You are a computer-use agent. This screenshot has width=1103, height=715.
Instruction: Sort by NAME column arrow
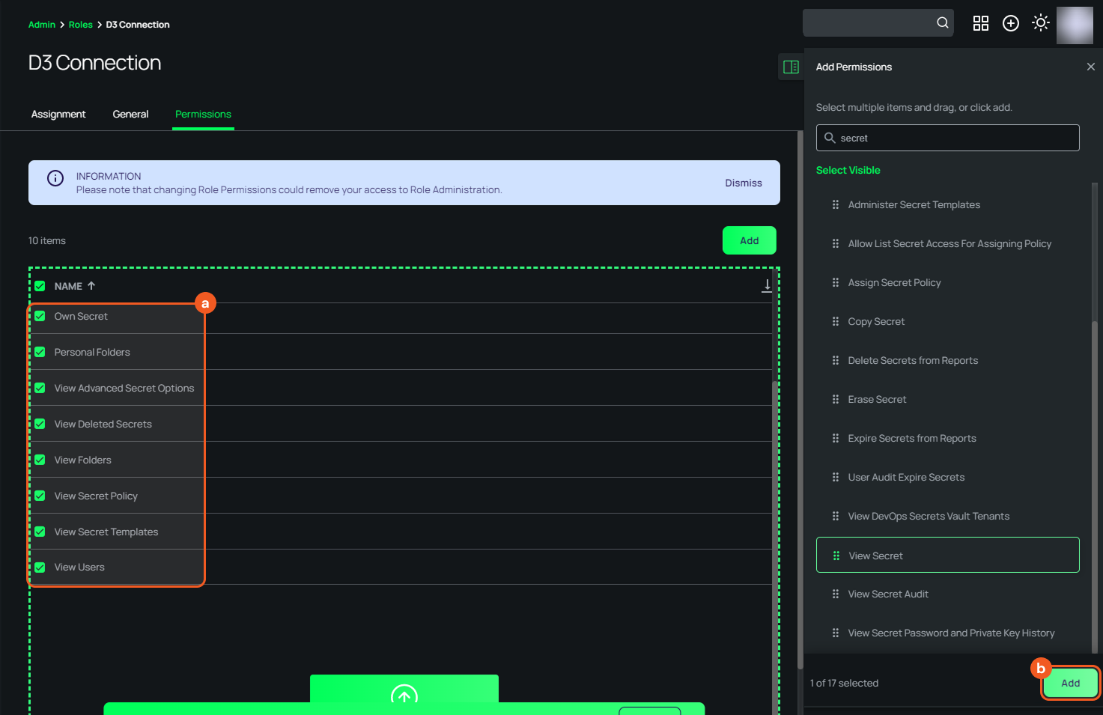click(91, 286)
